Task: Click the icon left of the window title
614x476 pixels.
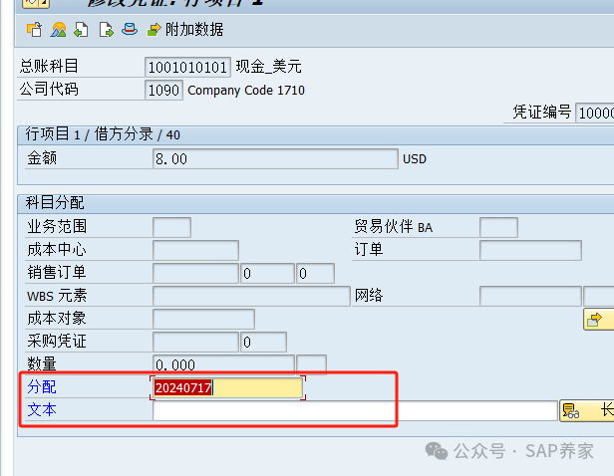Action: 36,3
